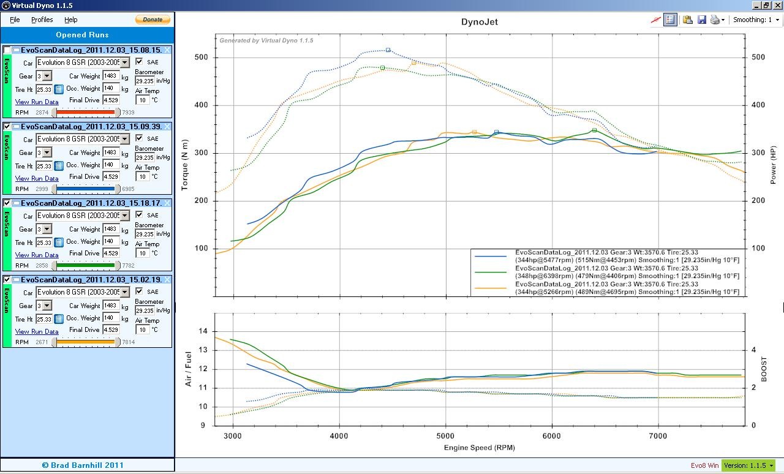Screen dimensions: 784x474
Task: Enable the 15.08.15 run visibility checkbox
Action: 7,50
